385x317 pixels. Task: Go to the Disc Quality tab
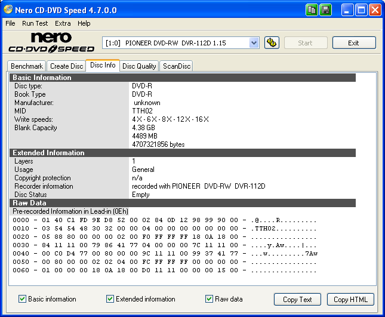139,66
